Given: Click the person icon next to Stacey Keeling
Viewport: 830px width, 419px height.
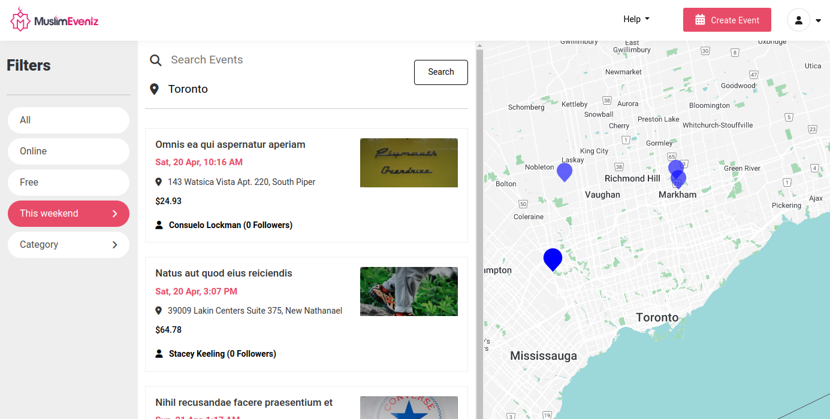Looking at the screenshot, I should click(x=159, y=353).
